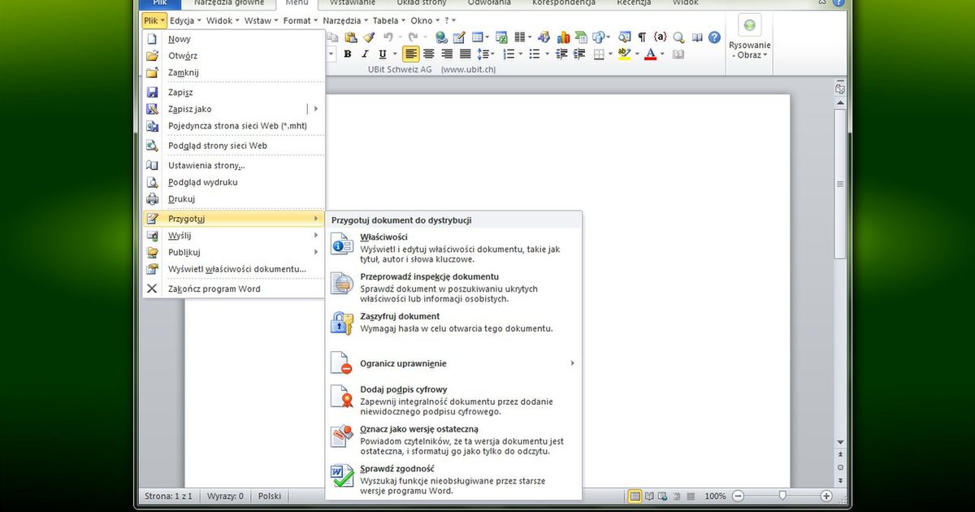The image size is (975, 512).
Task: Toggle center paragraph alignment
Action: click(x=428, y=54)
